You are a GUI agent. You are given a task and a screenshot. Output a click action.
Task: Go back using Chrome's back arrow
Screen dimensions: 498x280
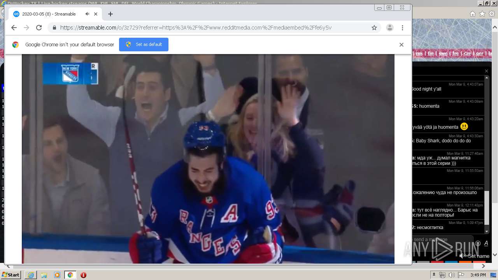[x=14, y=28]
